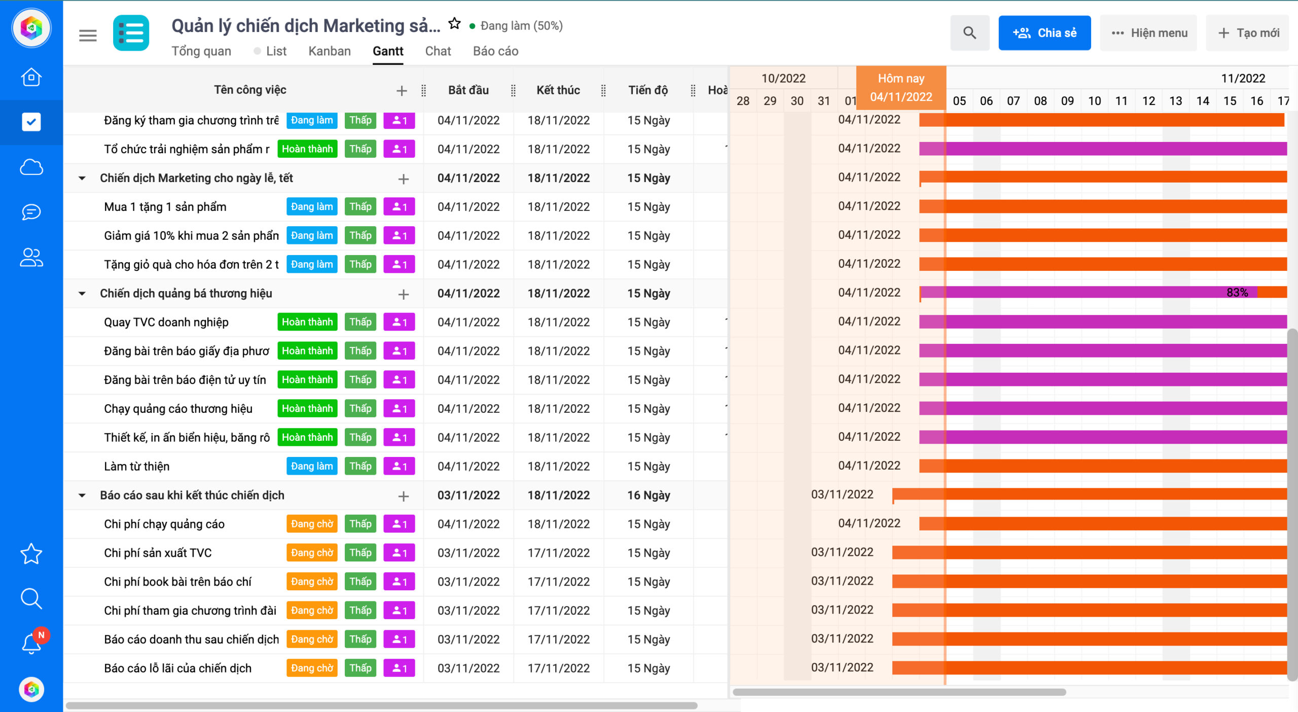
Task: Switch to Tổng quan tab
Action: click(x=201, y=51)
